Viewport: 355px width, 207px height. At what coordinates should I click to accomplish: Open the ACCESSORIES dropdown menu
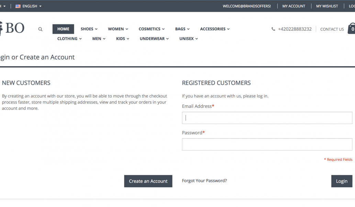(215, 29)
